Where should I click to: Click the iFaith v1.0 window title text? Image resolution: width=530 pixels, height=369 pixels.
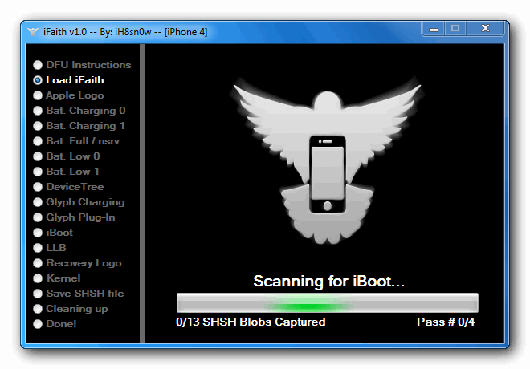click(x=125, y=32)
